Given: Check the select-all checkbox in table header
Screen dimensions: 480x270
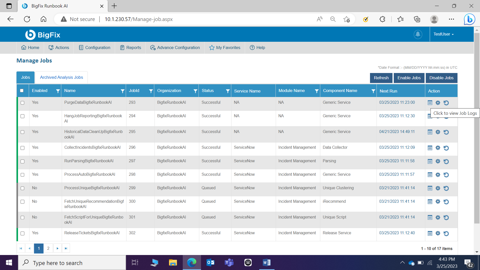Looking at the screenshot, I should 22,91.
